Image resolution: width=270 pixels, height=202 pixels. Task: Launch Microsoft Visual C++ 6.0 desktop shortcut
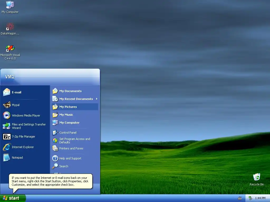point(10,52)
